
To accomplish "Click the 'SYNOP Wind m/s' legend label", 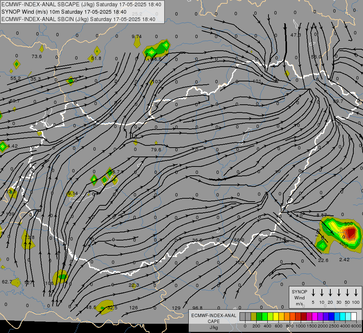I will [x=299, y=297].
